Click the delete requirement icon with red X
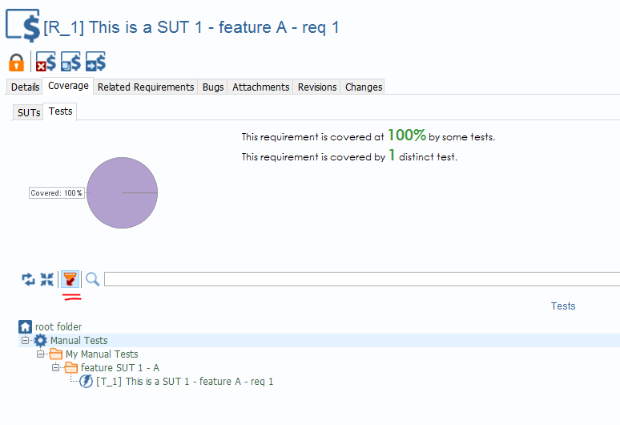Image resolution: width=620 pixels, height=425 pixels. coord(46,62)
